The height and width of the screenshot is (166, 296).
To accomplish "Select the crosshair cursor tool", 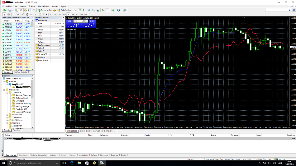I will 8,14.
